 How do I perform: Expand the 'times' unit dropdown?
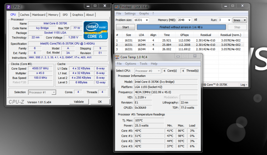pyautogui.click(x=244, y=20)
